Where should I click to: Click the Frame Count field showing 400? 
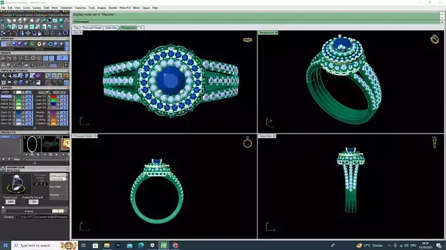(x=11, y=202)
